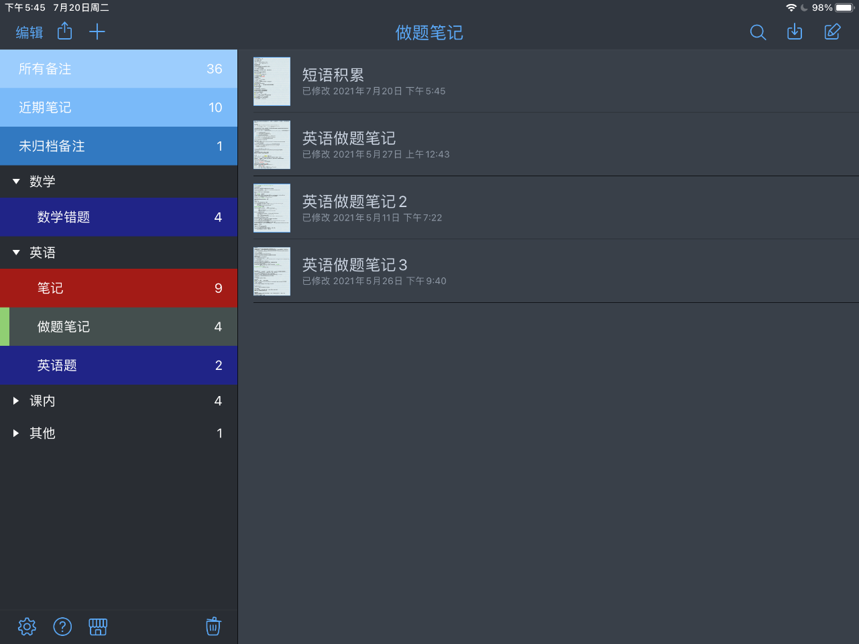The image size is (859, 644).
Task: Tap the 编辑 button
Action: click(30, 32)
